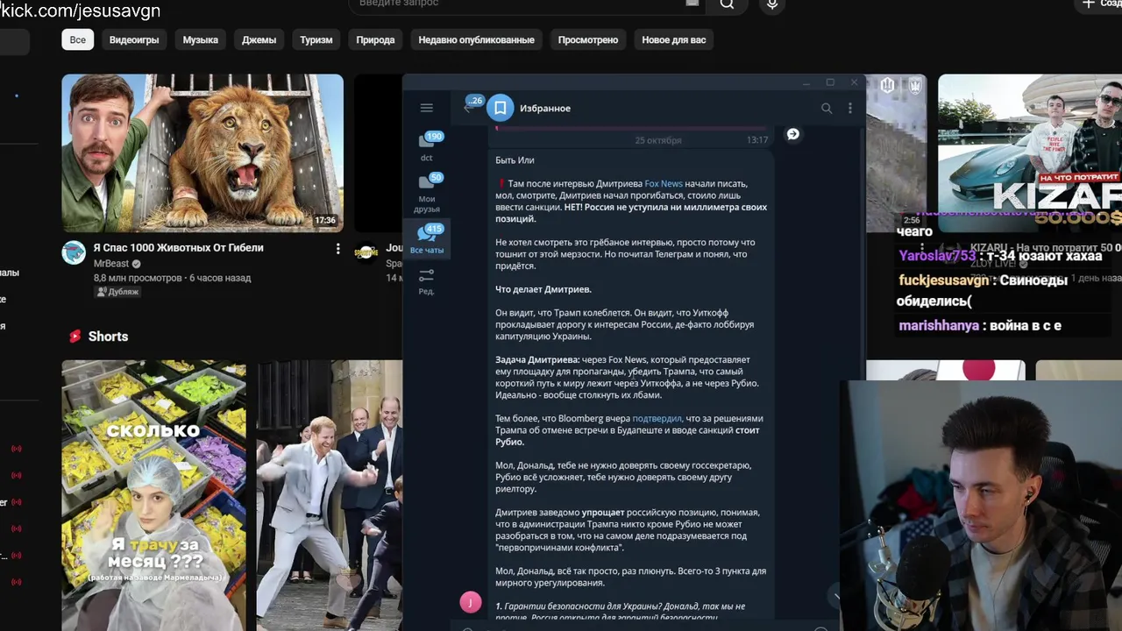1122x631 pixels.
Task: Click the 25 октября date label
Action: [658, 140]
